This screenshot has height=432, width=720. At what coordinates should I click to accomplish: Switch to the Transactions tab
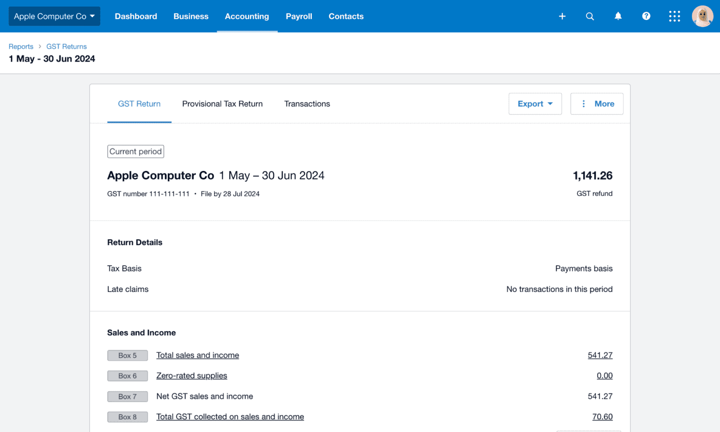click(307, 104)
